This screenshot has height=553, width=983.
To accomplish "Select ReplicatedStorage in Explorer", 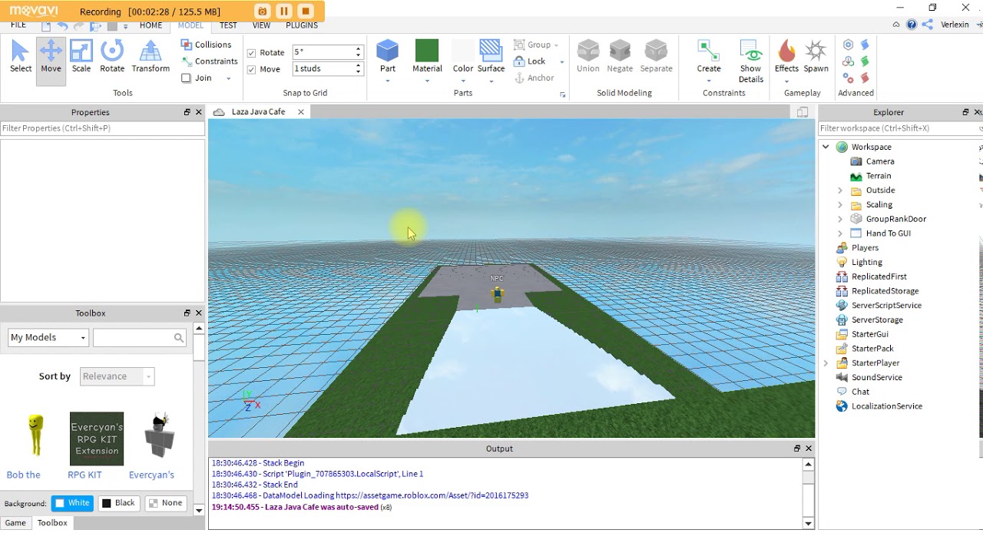I will pos(885,291).
